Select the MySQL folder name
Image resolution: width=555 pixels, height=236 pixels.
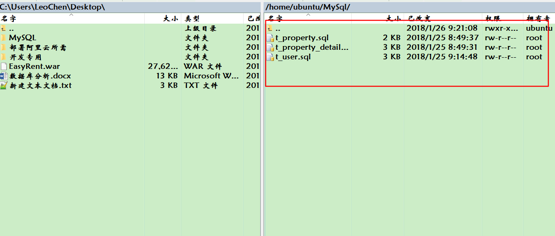coord(22,38)
